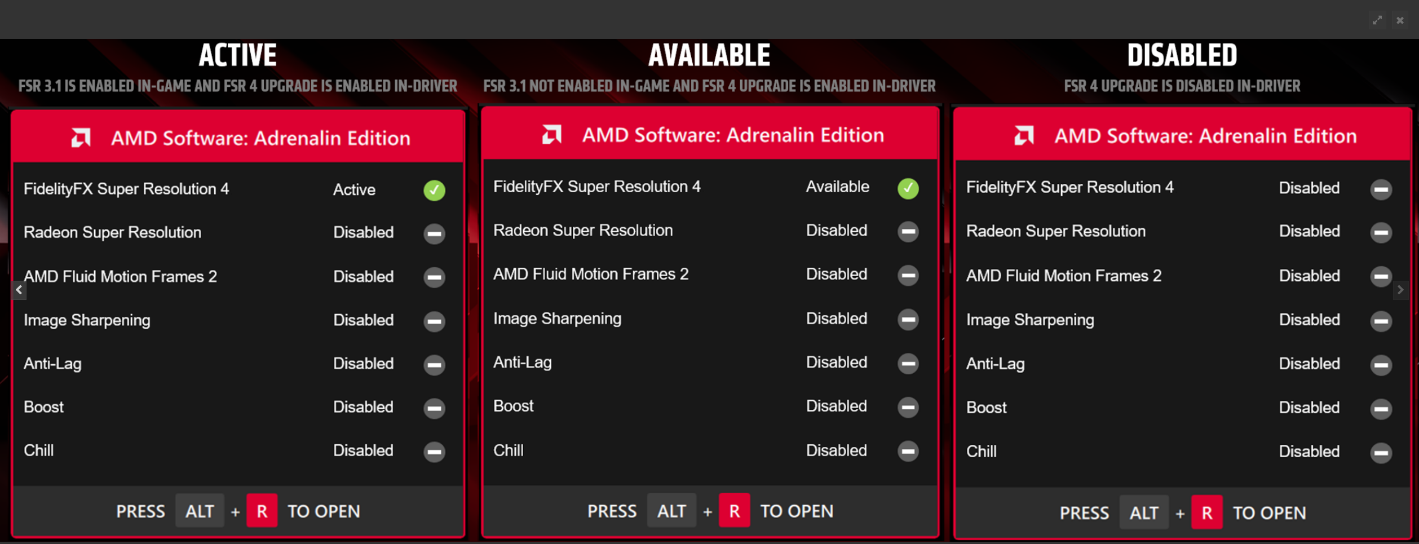The image size is (1419, 544).
Task: Click the 'Active' status text for FidelityFX Super Resolution 4
Action: tap(354, 190)
